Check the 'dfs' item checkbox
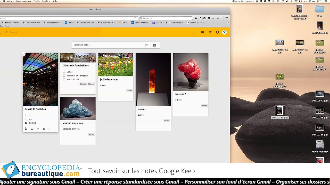Image resolution: width=330 pixels, height=185 pixels. pos(26,119)
